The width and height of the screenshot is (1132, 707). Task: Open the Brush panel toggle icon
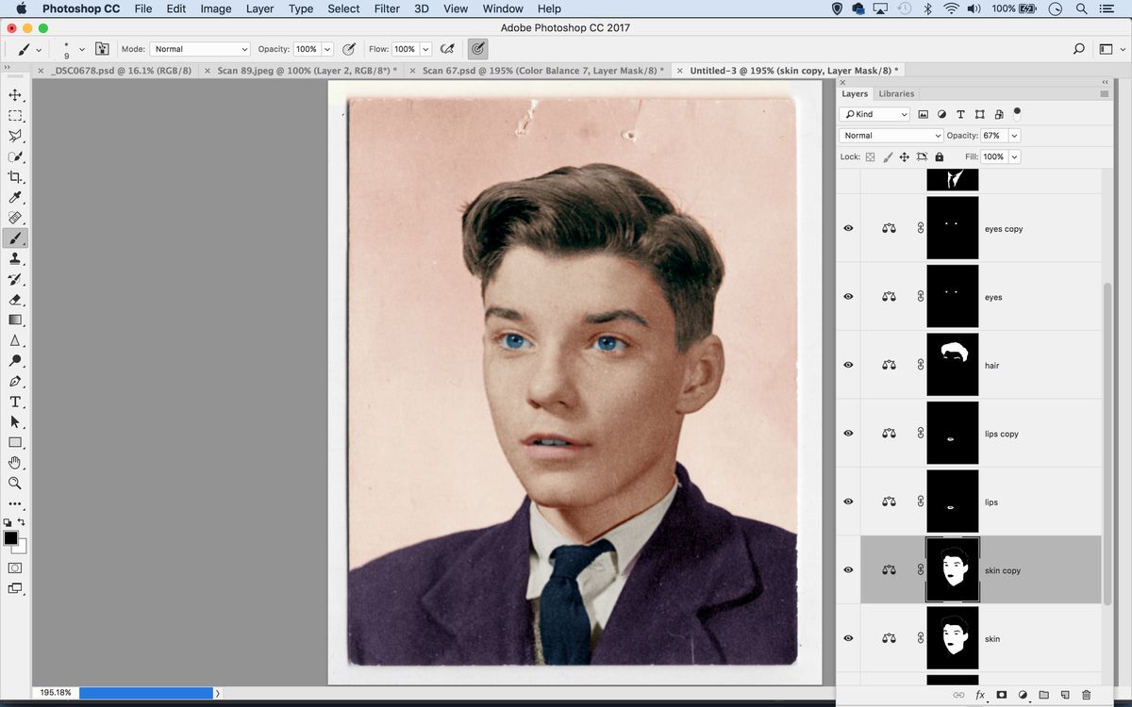pyautogui.click(x=102, y=49)
